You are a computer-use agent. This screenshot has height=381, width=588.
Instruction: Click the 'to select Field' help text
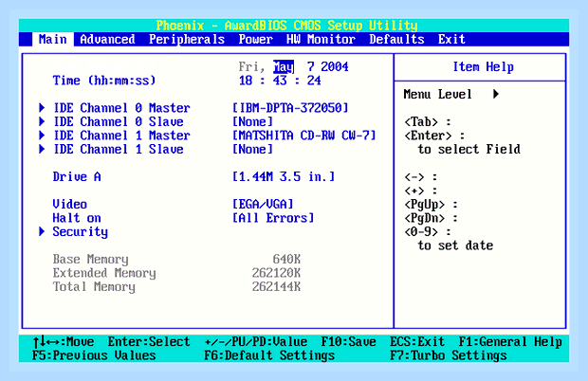point(469,149)
